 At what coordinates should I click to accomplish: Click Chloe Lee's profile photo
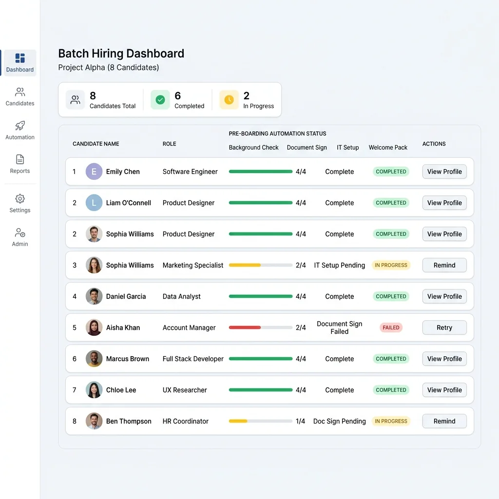(x=94, y=390)
